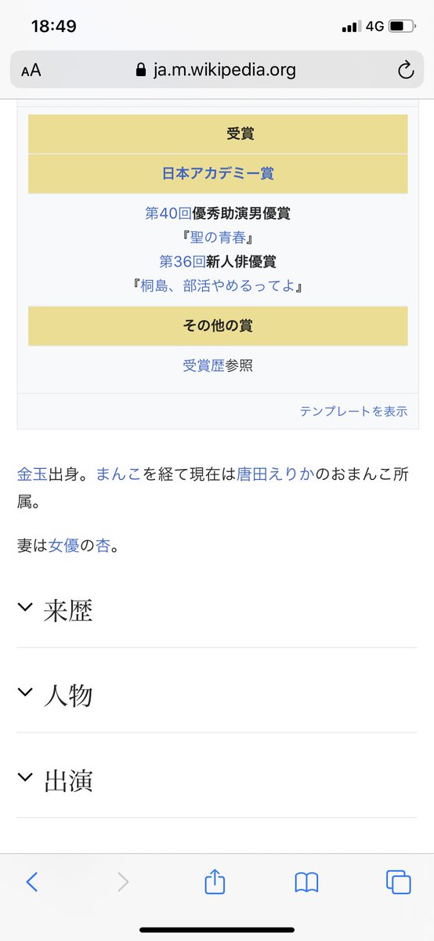Open the 受賞歴 link
The image size is (434, 941).
click(x=204, y=365)
